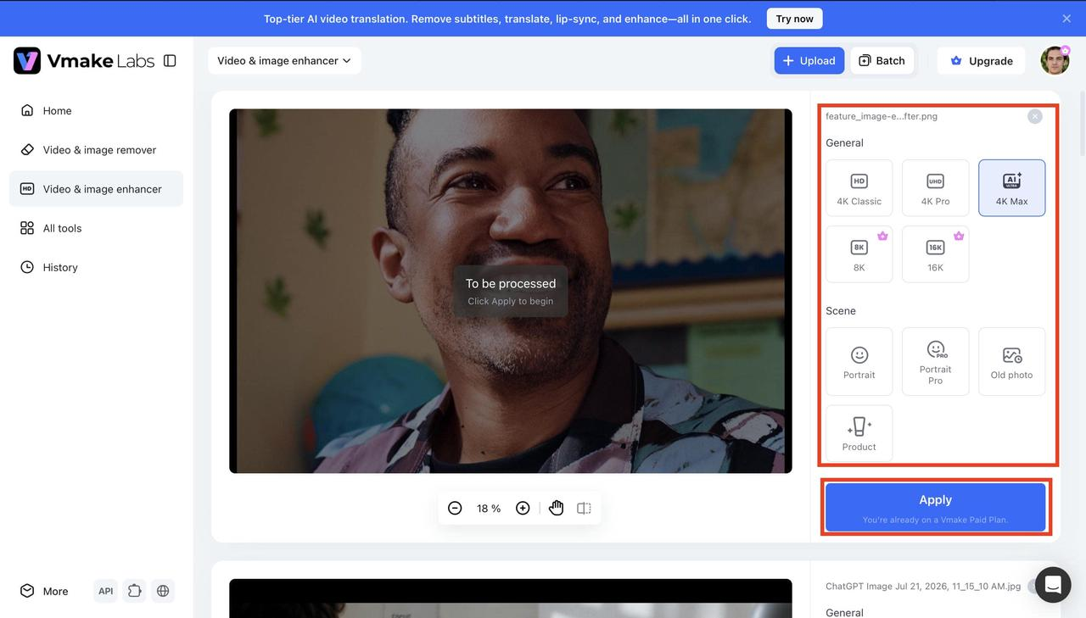1086x618 pixels.
Task: Select the 4K Classic enhancement option
Action: (x=859, y=188)
